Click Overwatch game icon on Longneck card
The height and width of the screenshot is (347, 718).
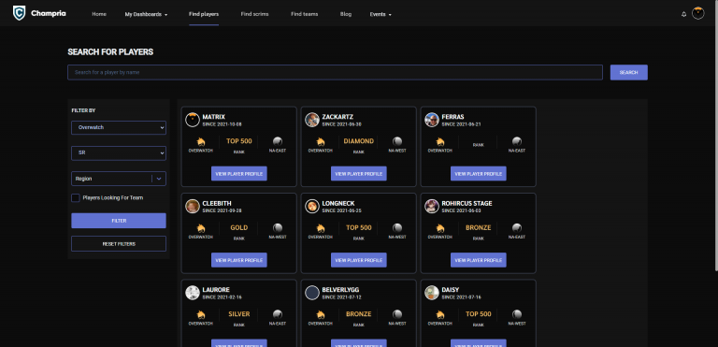pos(321,228)
